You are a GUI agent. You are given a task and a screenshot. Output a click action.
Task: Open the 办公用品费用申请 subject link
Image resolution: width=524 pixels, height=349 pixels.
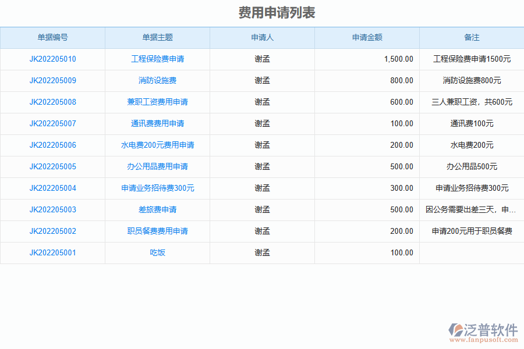coord(157,167)
